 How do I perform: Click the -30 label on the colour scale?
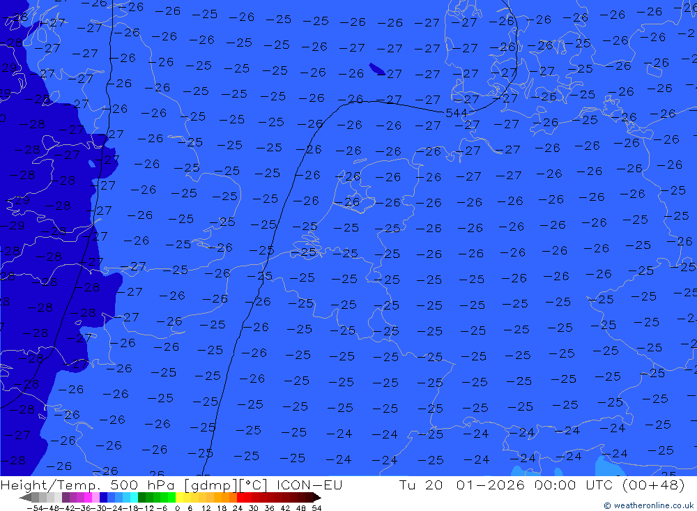(x=100, y=508)
